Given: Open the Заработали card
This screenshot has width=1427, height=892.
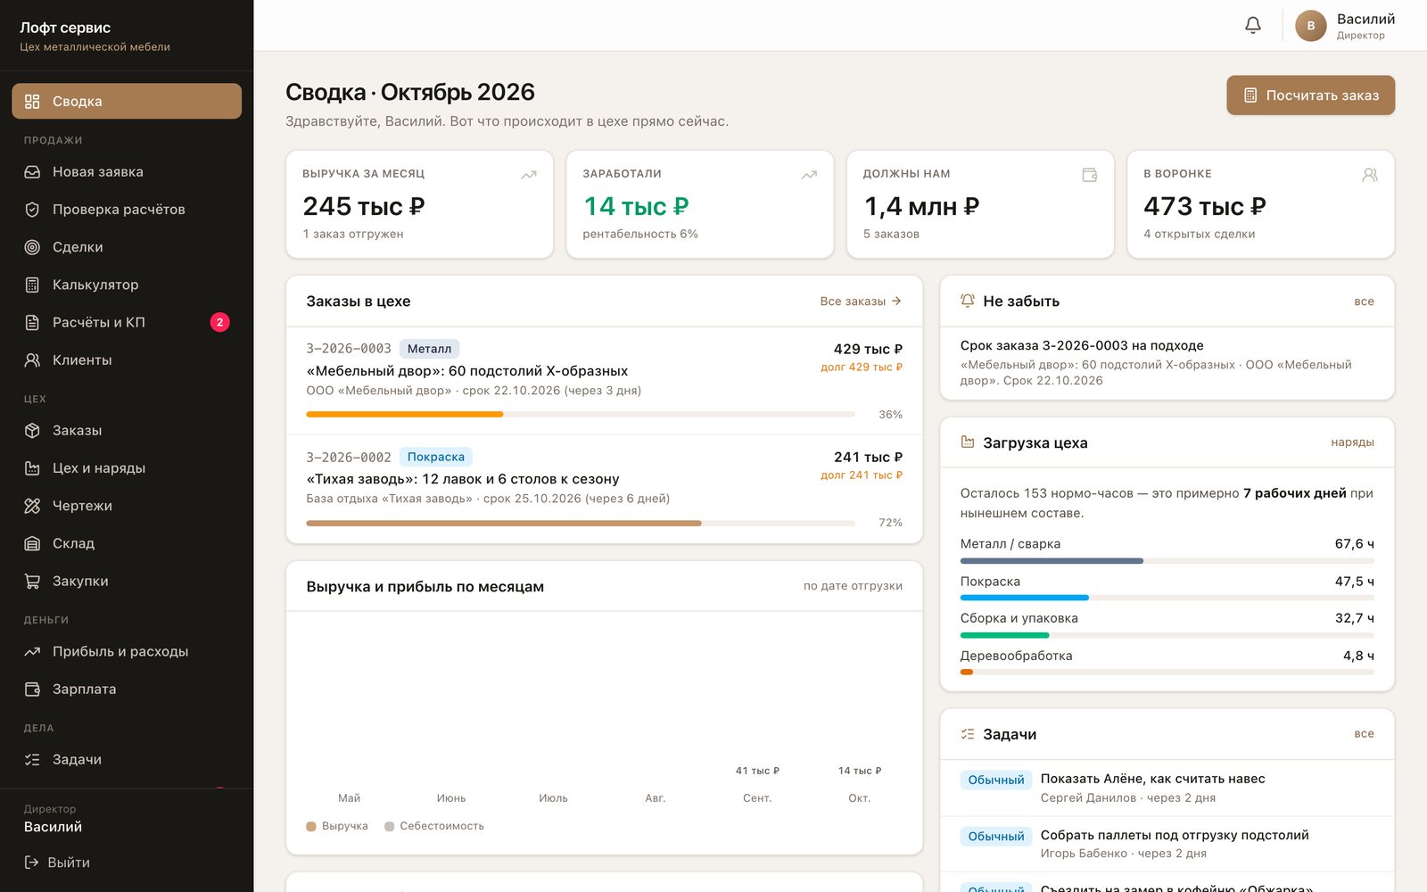Looking at the screenshot, I should (700, 204).
